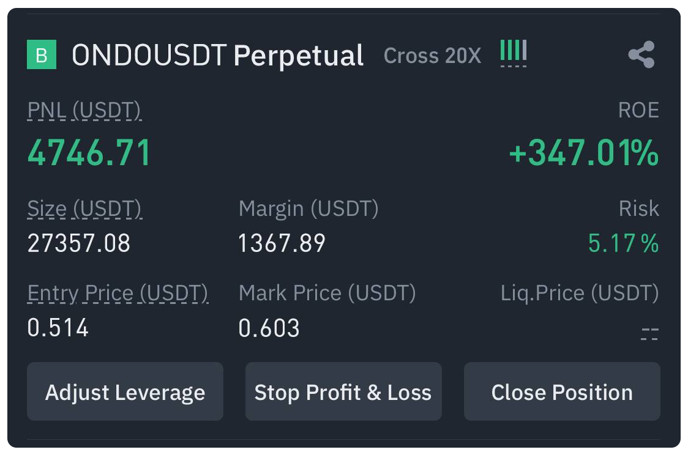Click the Cross 20X leverage label

click(432, 56)
